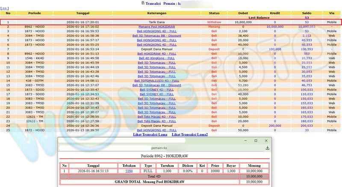
Task: Click the Keterangan column header
Action: tap(157, 13)
